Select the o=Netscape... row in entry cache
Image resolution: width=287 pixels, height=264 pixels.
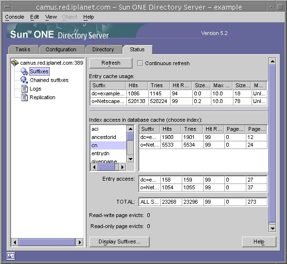(x=178, y=101)
